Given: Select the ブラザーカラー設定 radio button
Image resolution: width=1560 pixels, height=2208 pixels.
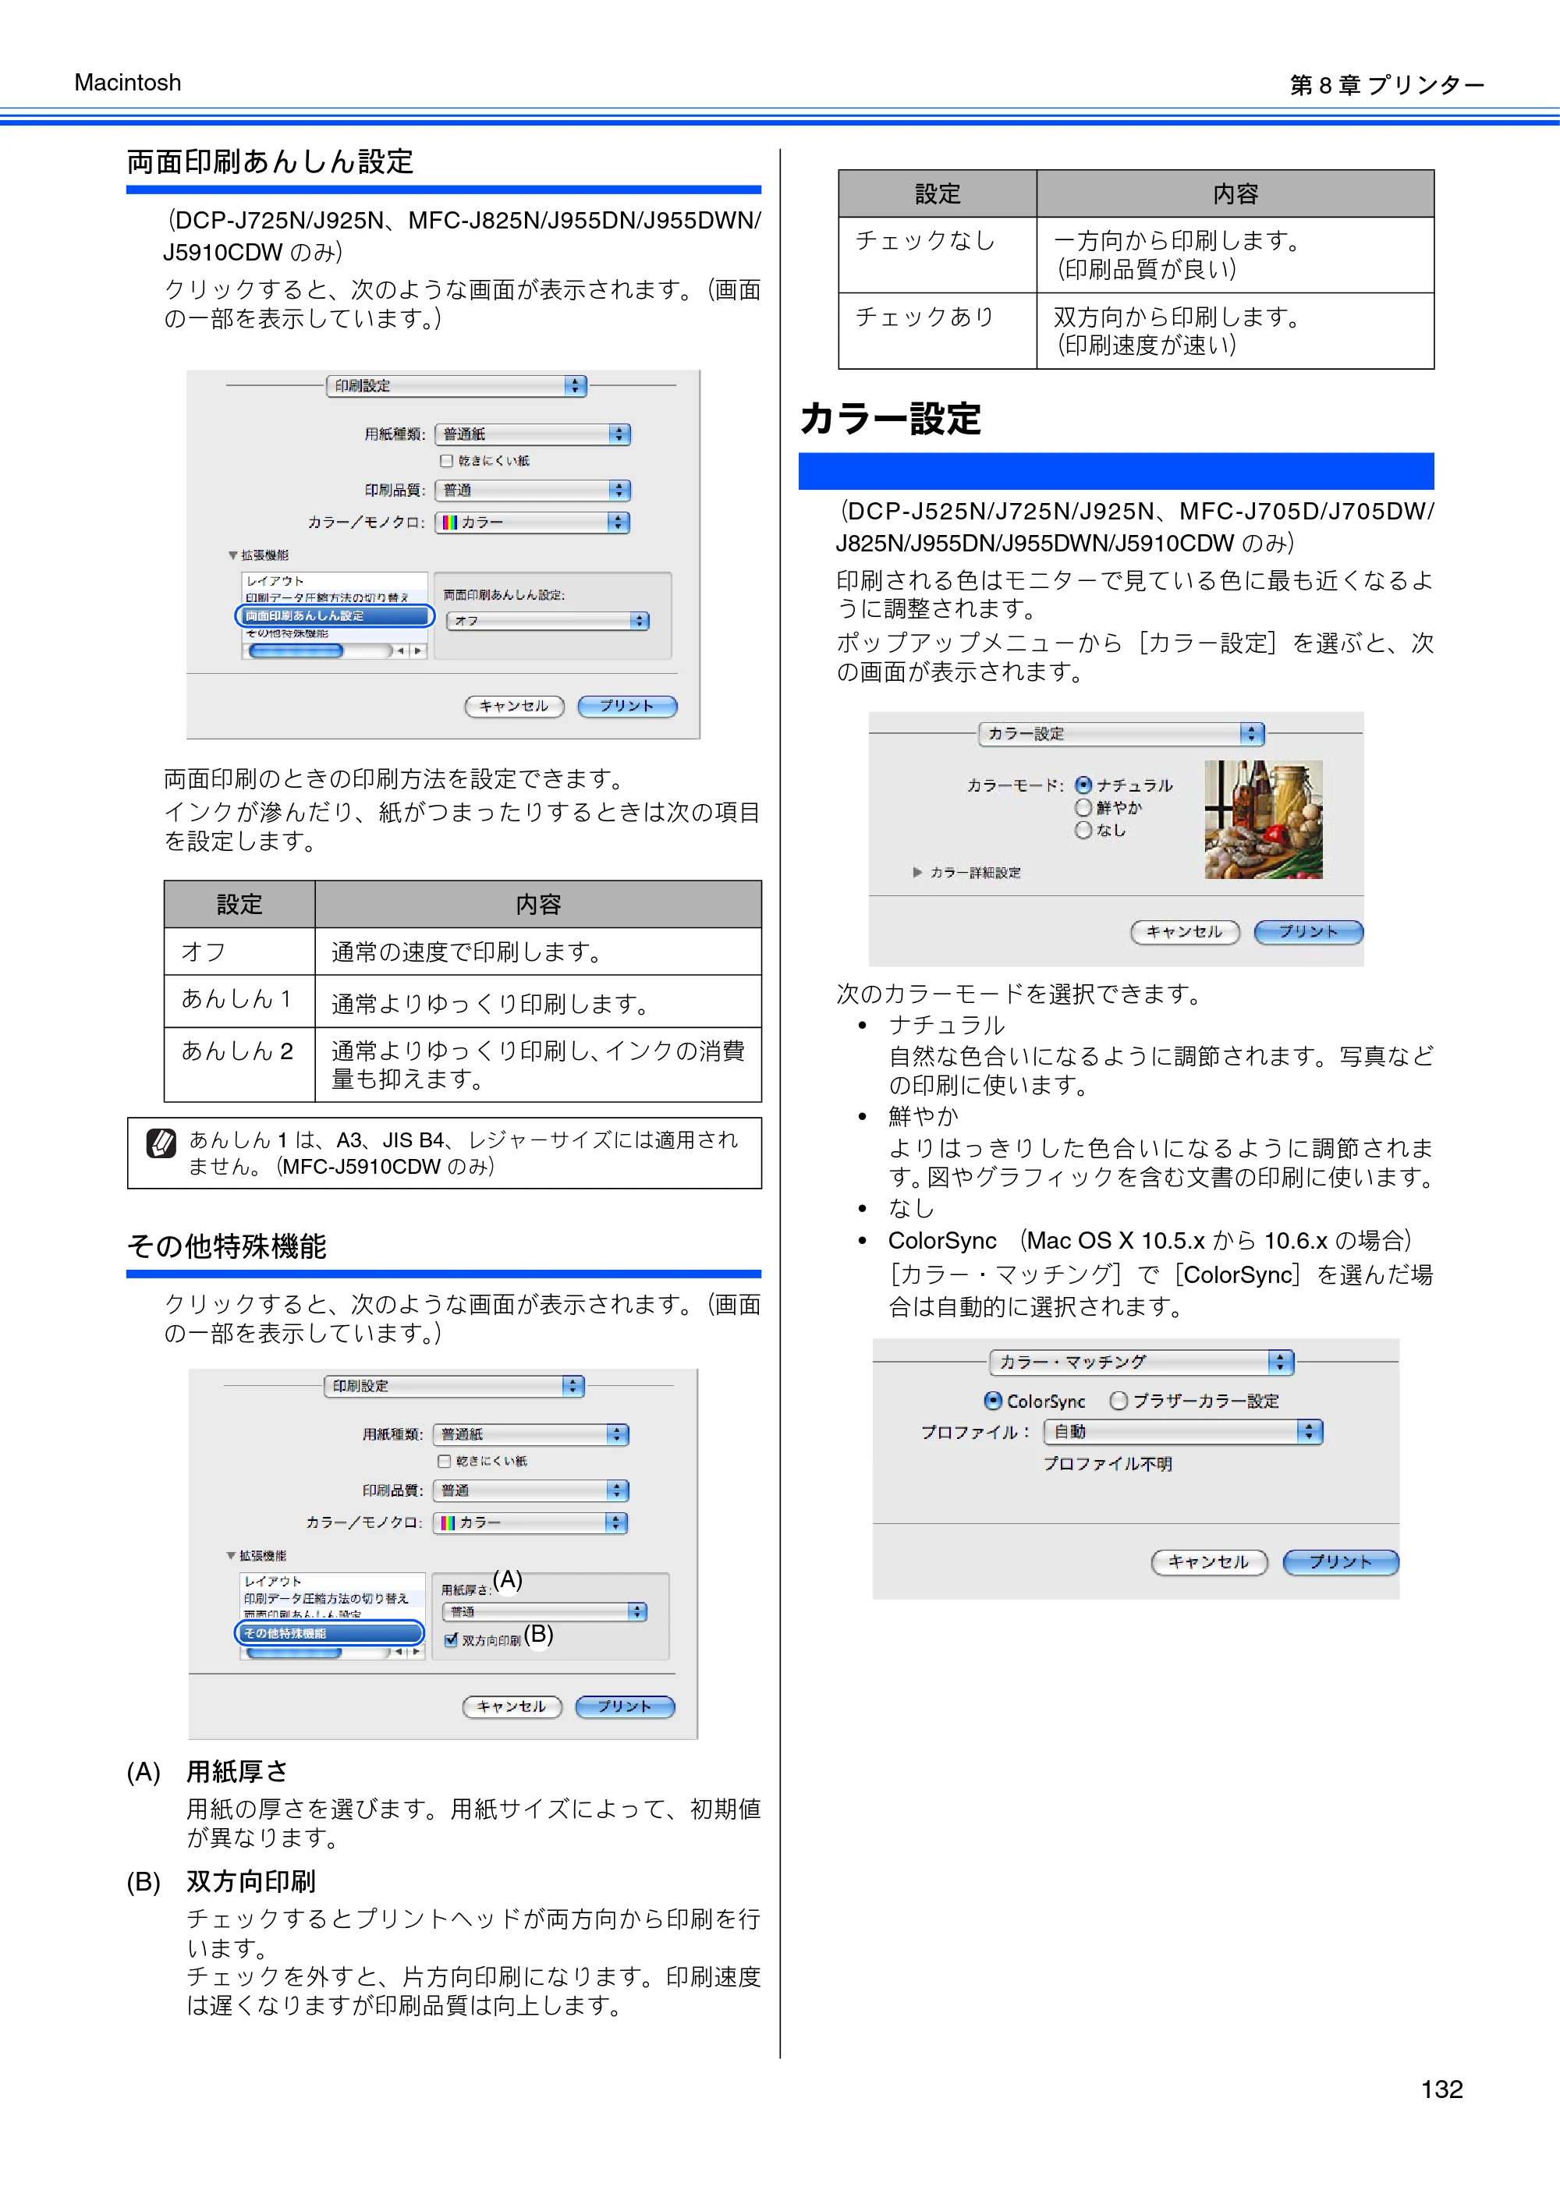Looking at the screenshot, I should pyautogui.click(x=1118, y=1400).
